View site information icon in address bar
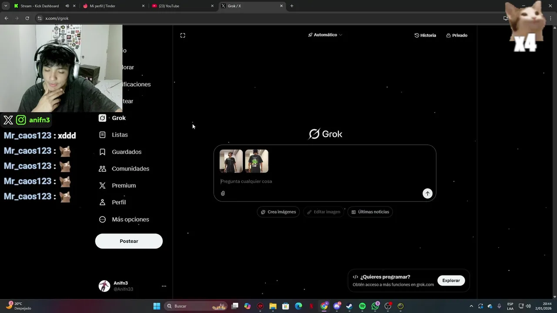The height and width of the screenshot is (313, 557). (40, 18)
